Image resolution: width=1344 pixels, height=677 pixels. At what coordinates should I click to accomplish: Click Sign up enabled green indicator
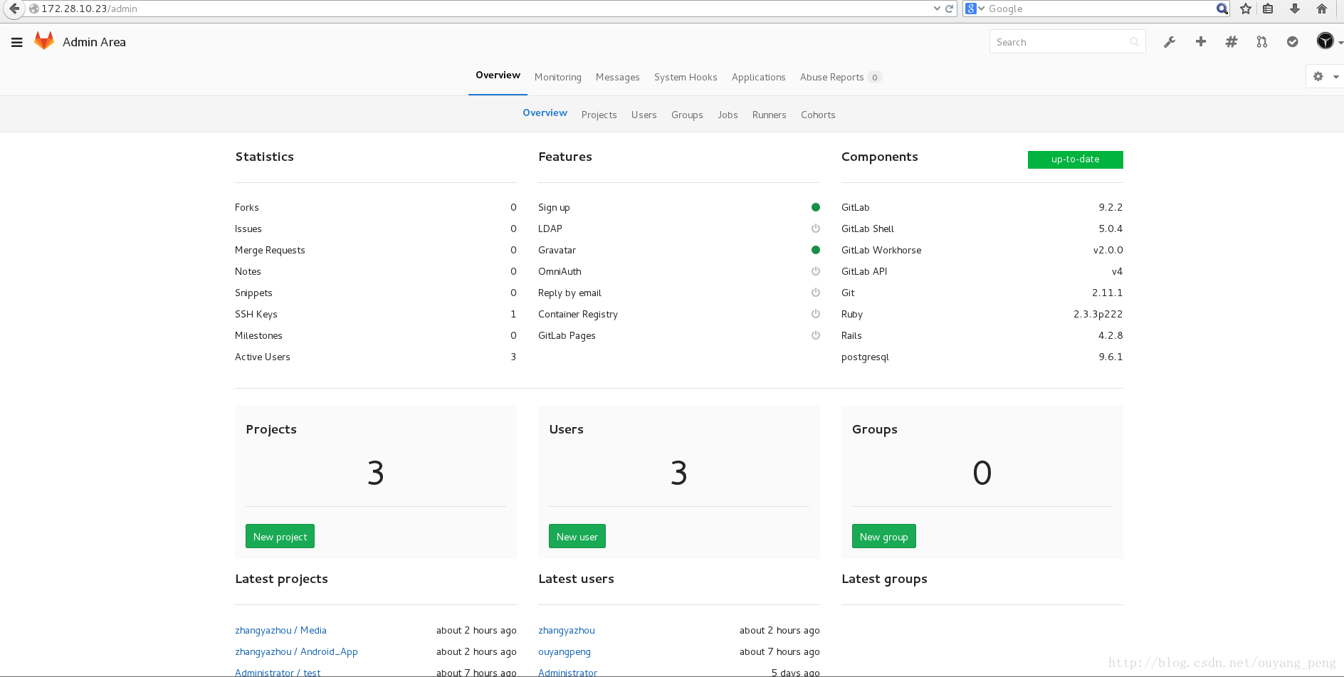pyautogui.click(x=816, y=207)
